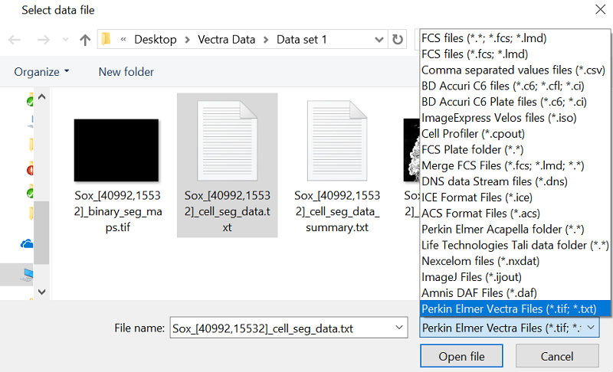Screen dimensions: 613x372
Task: Pick Perkin Elmer Vectra Files in list
Action: pos(514,308)
